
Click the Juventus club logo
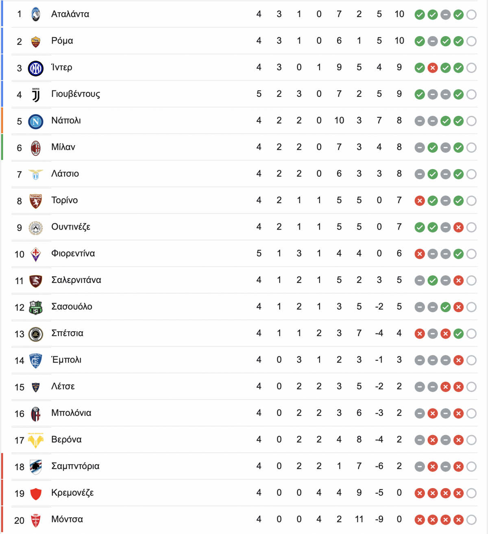[36, 95]
